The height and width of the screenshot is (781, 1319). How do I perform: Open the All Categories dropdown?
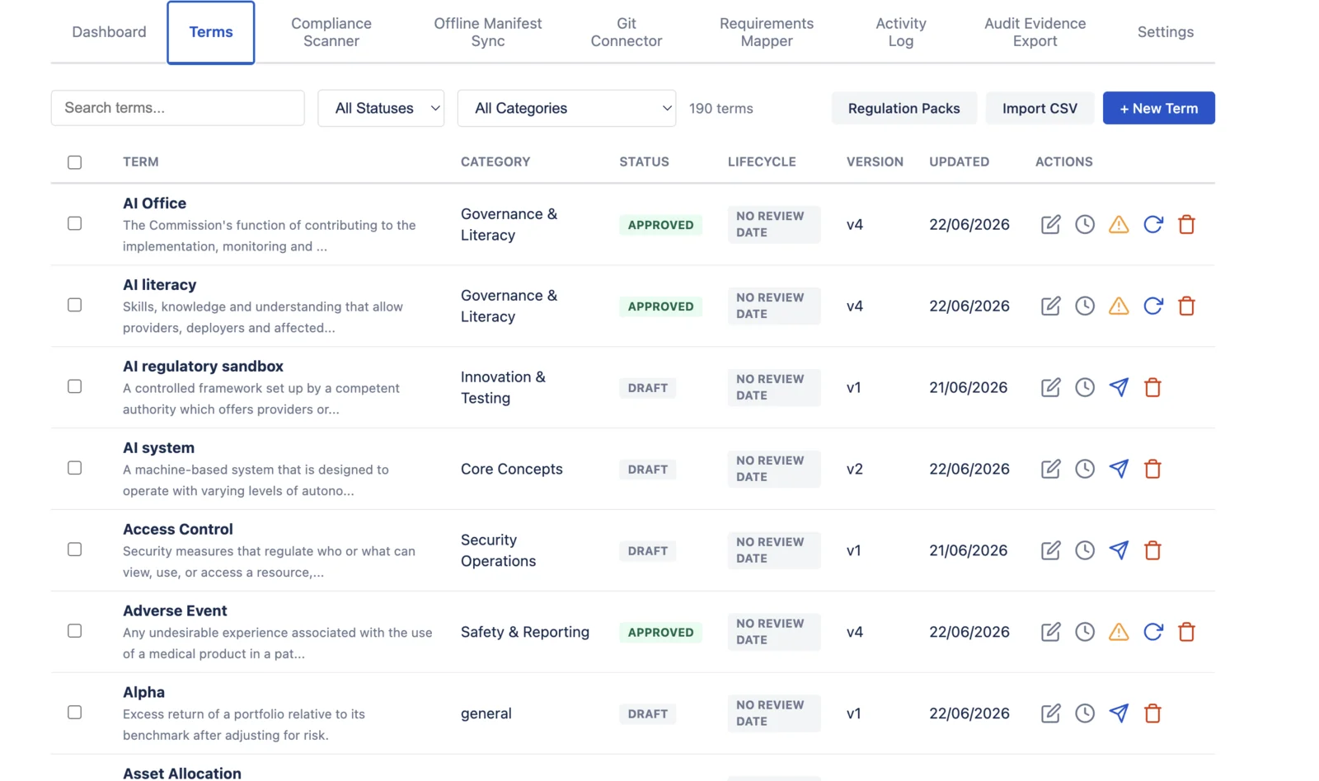coord(566,108)
